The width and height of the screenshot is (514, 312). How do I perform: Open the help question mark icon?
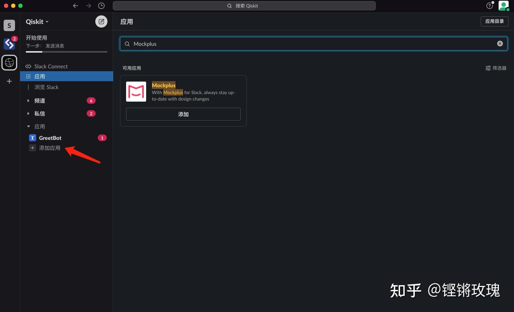tap(490, 6)
